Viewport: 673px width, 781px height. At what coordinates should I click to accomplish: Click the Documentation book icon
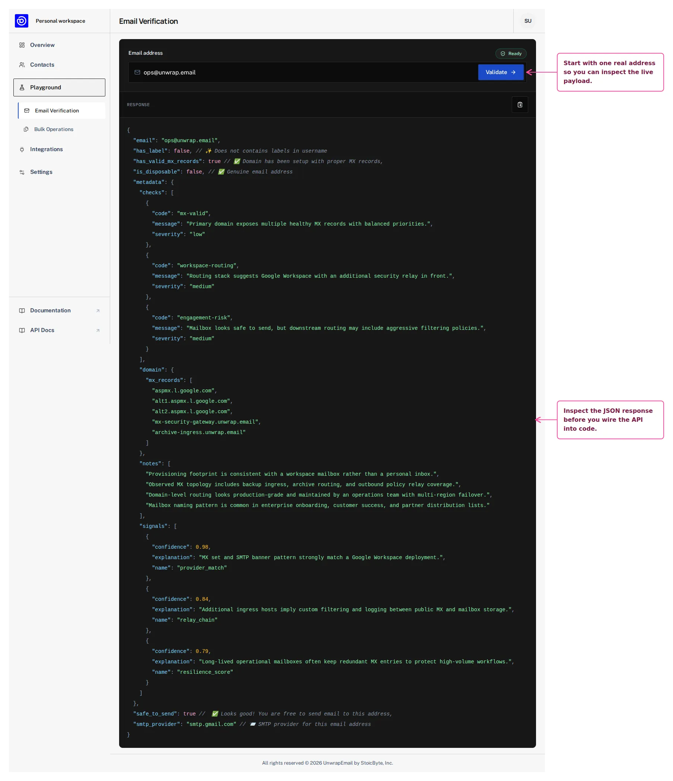(x=22, y=311)
